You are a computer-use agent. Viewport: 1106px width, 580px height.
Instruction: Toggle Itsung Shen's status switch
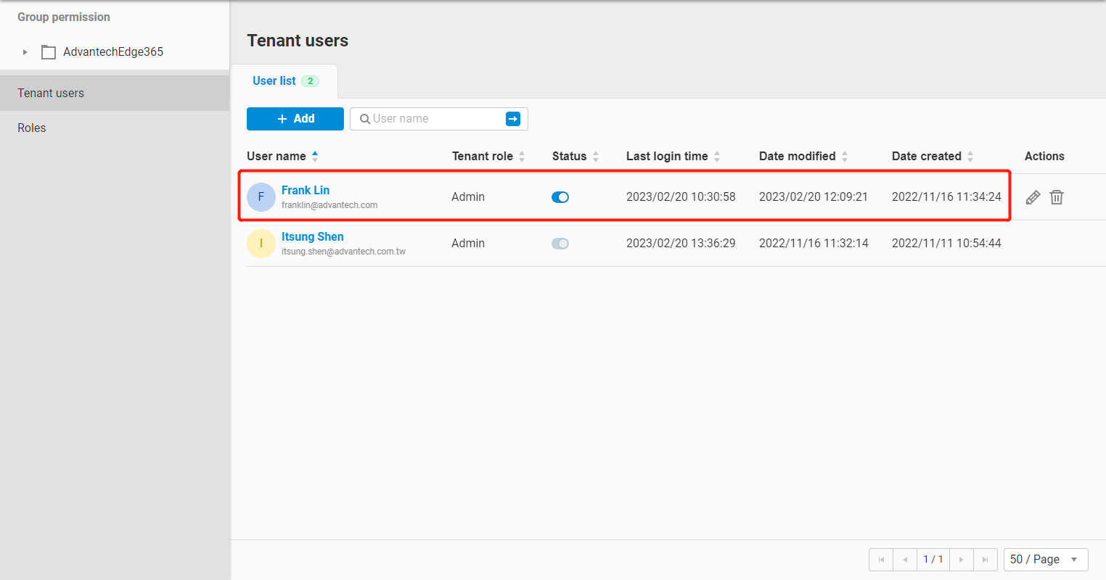click(x=560, y=244)
